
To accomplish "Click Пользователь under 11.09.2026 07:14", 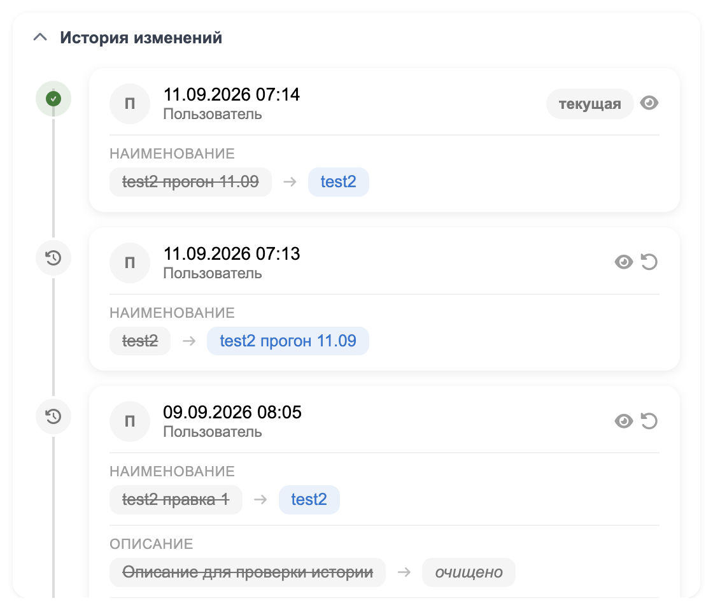I will pyautogui.click(x=213, y=114).
